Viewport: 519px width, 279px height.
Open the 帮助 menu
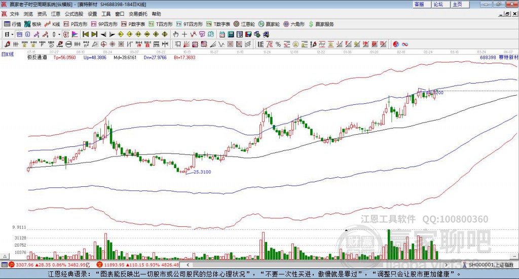[x=156, y=14]
